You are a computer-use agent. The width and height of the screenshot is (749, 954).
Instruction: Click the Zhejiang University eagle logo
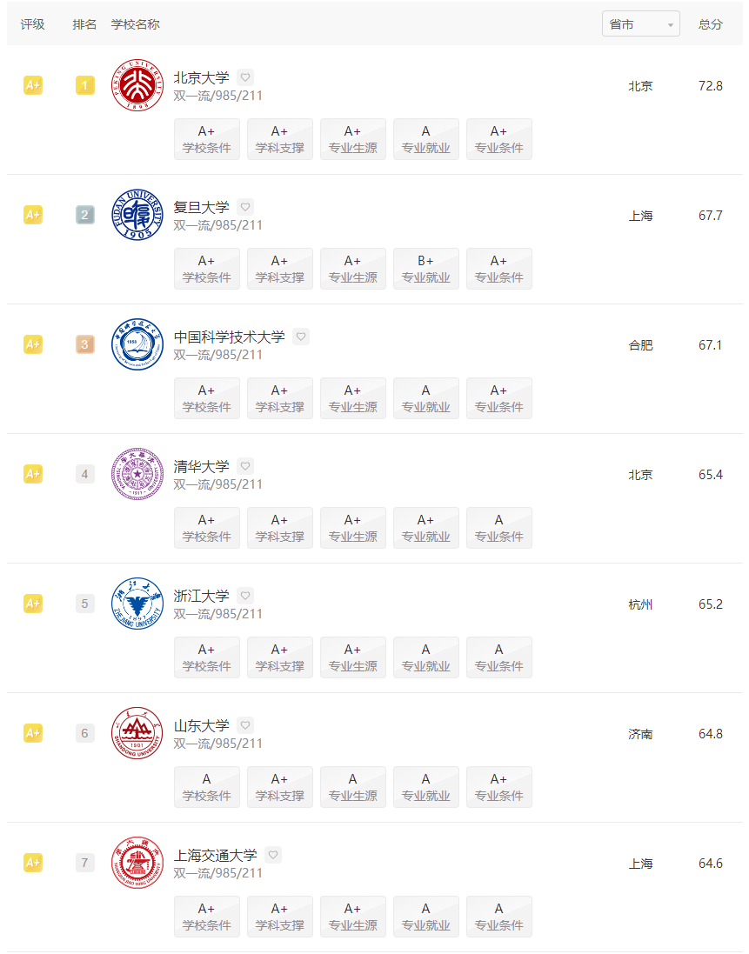point(137,604)
